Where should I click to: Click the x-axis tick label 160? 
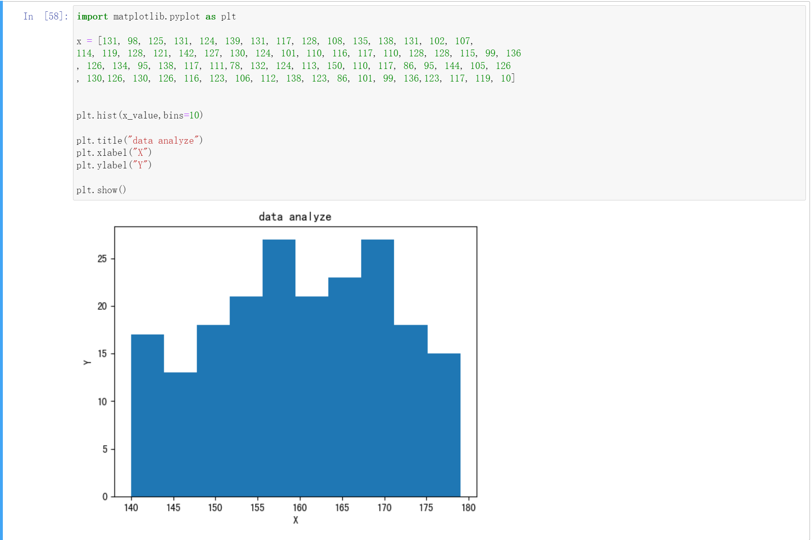click(x=300, y=508)
